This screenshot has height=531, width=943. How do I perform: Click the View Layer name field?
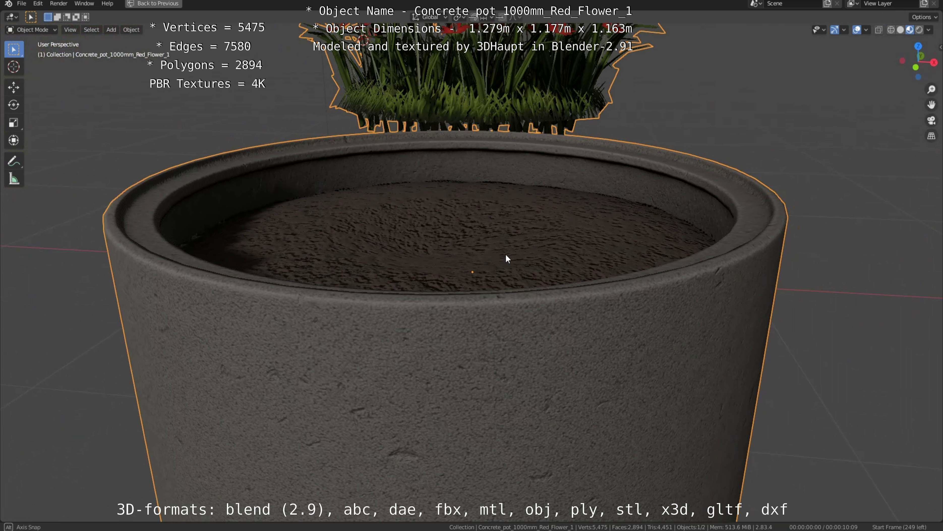pos(890,4)
